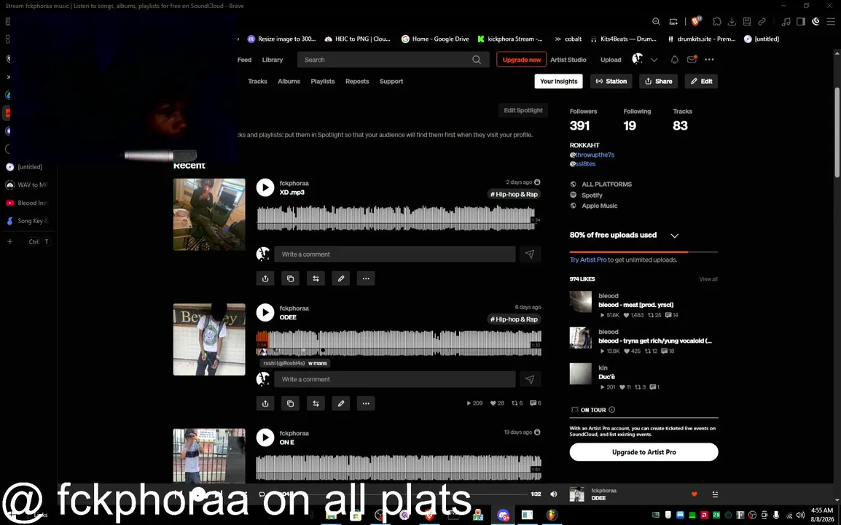Click the Station button
Screen dimensions: 841x525
pos(611,81)
